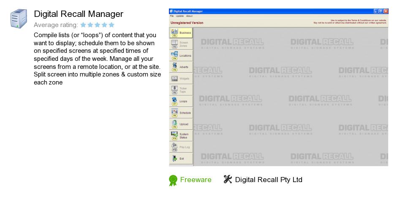Show the System Status panel

[x=181, y=136]
